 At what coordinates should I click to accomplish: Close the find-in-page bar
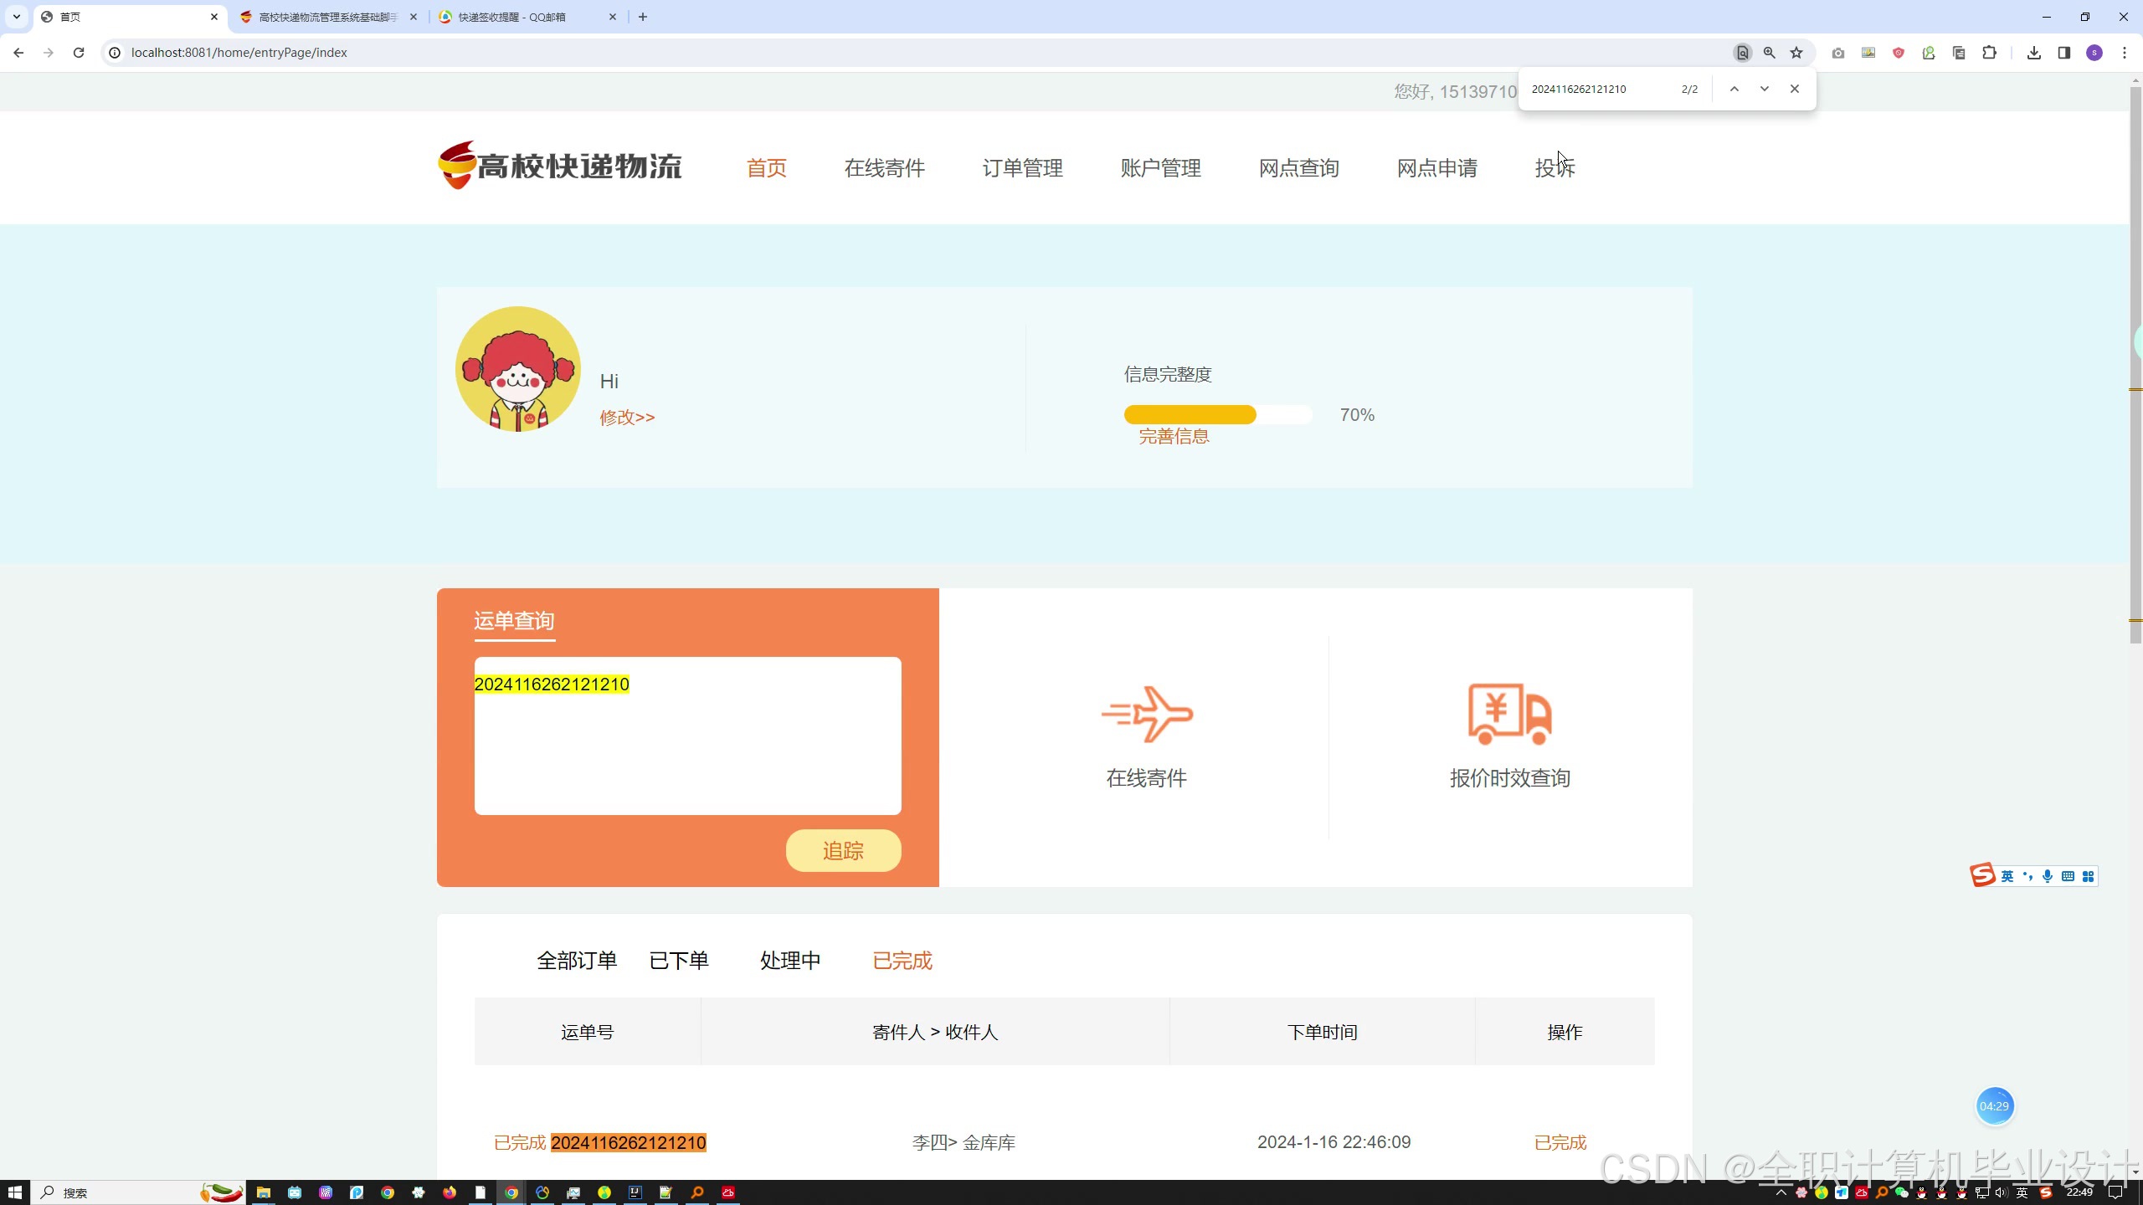click(x=1794, y=89)
